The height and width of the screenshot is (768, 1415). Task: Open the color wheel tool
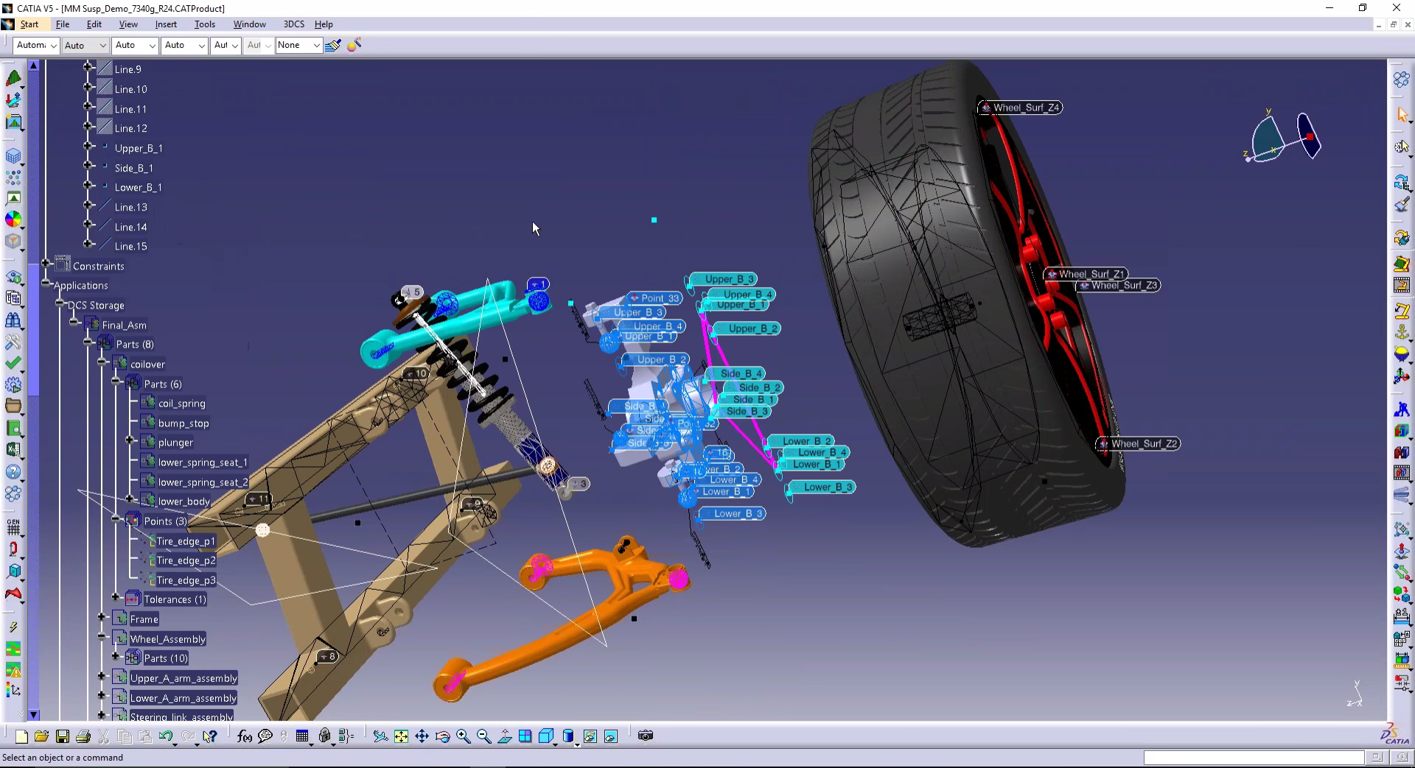[13, 219]
